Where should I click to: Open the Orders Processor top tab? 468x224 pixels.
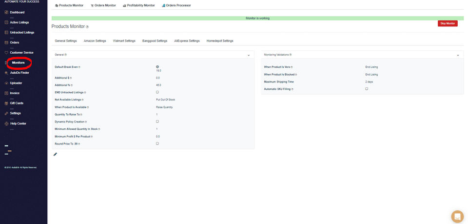[176, 5]
